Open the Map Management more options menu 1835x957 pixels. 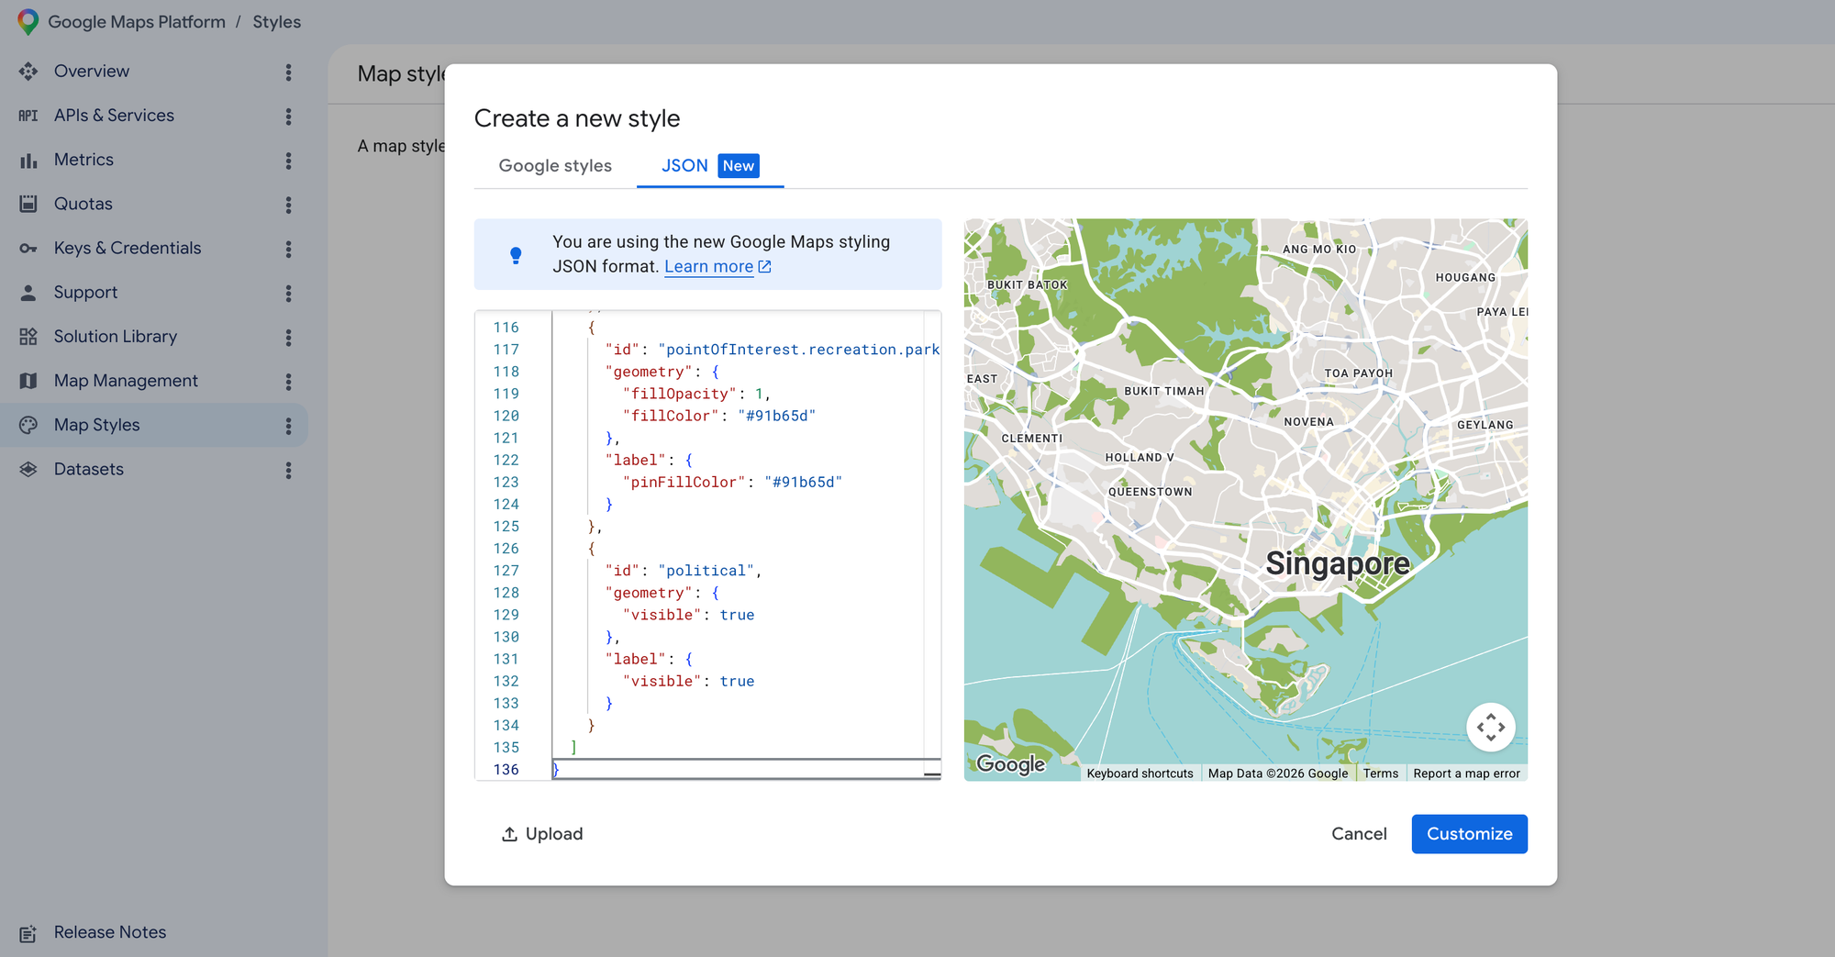click(288, 381)
